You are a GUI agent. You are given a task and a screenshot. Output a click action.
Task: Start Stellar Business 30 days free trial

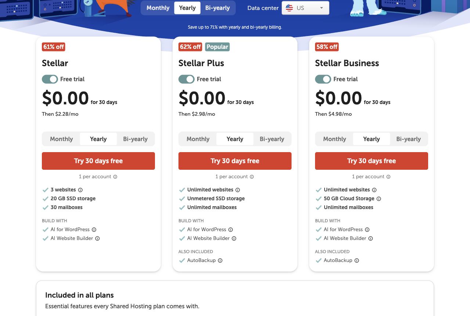pyautogui.click(x=372, y=161)
